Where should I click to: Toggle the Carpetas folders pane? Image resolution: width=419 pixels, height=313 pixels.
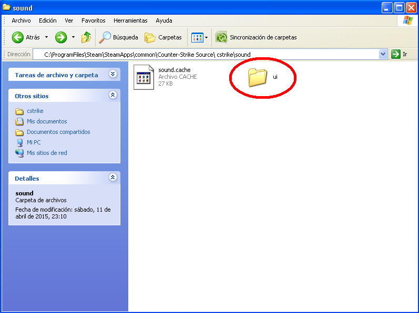coord(163,37)
